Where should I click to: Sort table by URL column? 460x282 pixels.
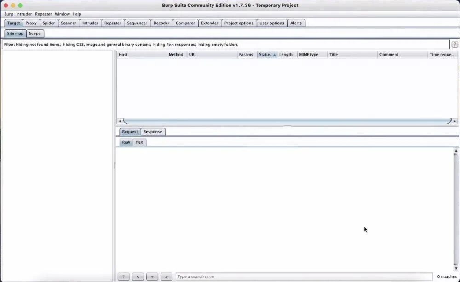pos(212,55)
